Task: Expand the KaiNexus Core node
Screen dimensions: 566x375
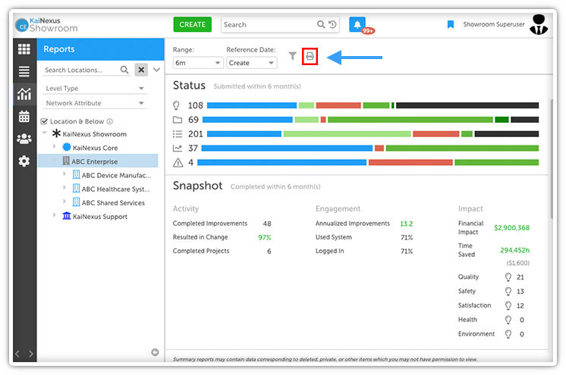Action: coord(55,146)
